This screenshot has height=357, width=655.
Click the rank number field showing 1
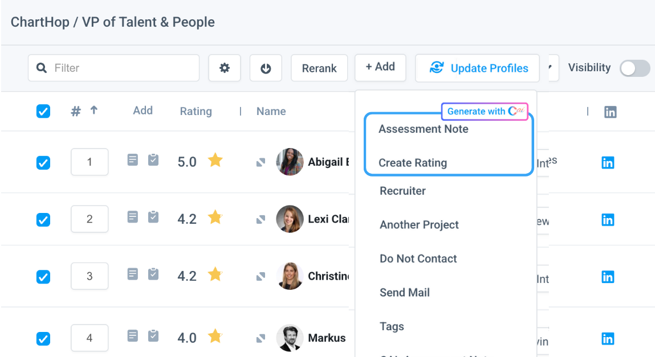[89, 162]
